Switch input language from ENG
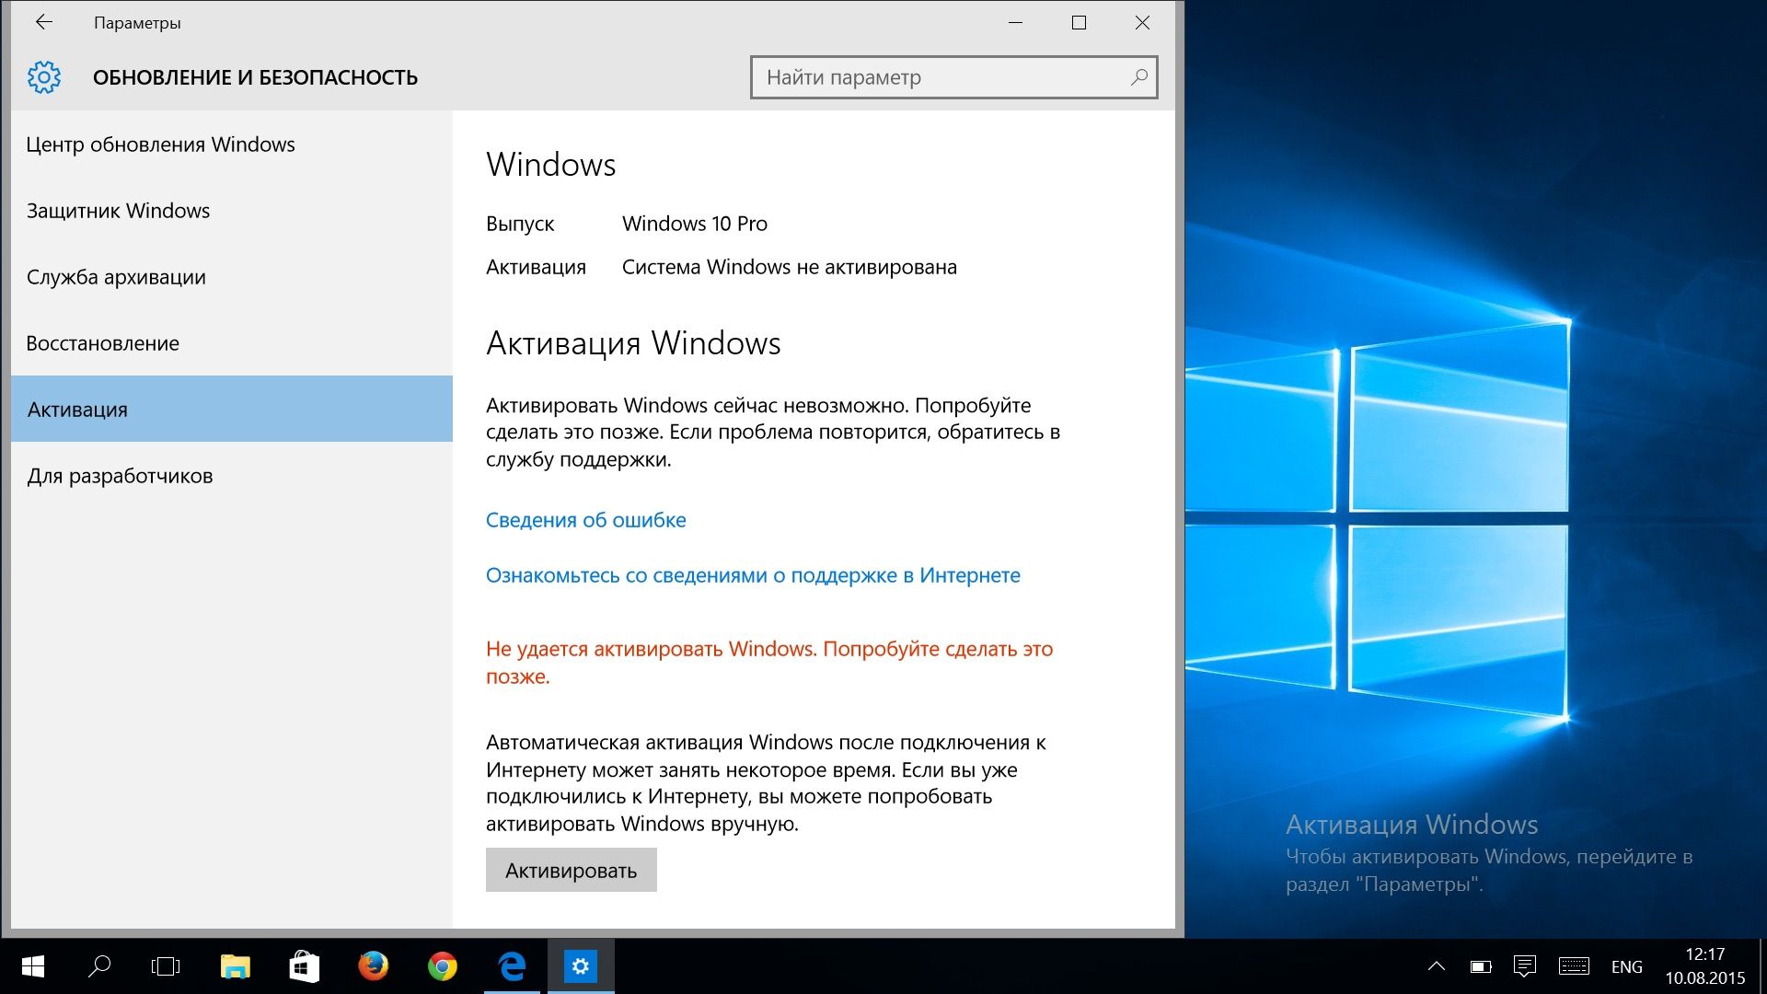The width and height of the screenshot is (1767, 994). (1626, 966)
